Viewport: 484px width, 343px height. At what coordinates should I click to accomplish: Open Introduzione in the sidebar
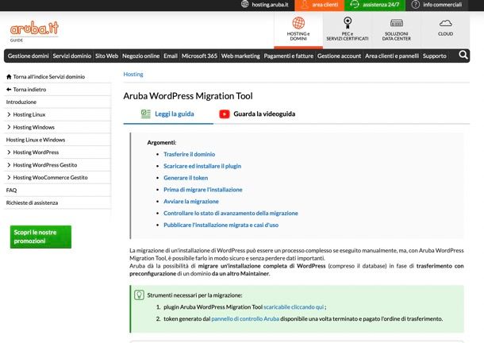21,102
